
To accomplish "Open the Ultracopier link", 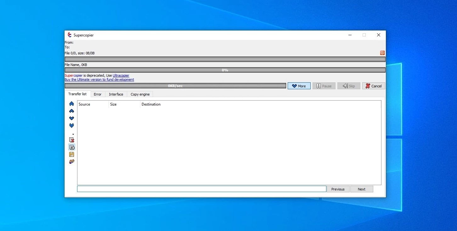I will (x=121, y=75).
